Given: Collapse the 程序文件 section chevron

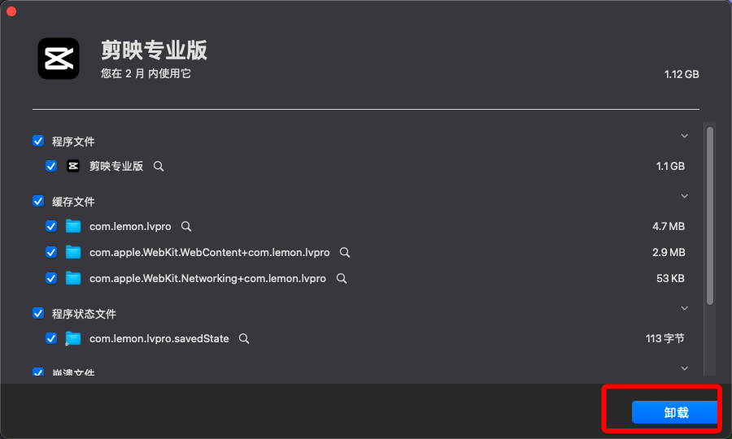Looking at the screenshot, I should [684, 137].
